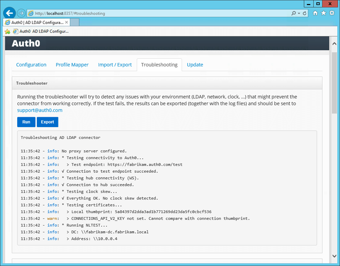Expand the address bar search dropdown arrow
This screenshot has width=340, height=266.
pos(299,14)
